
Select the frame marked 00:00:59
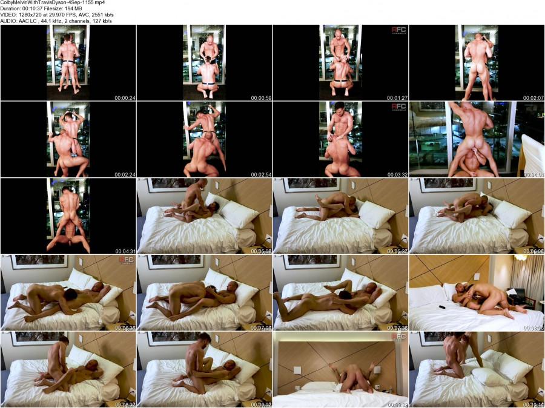[x=204, y=62]
